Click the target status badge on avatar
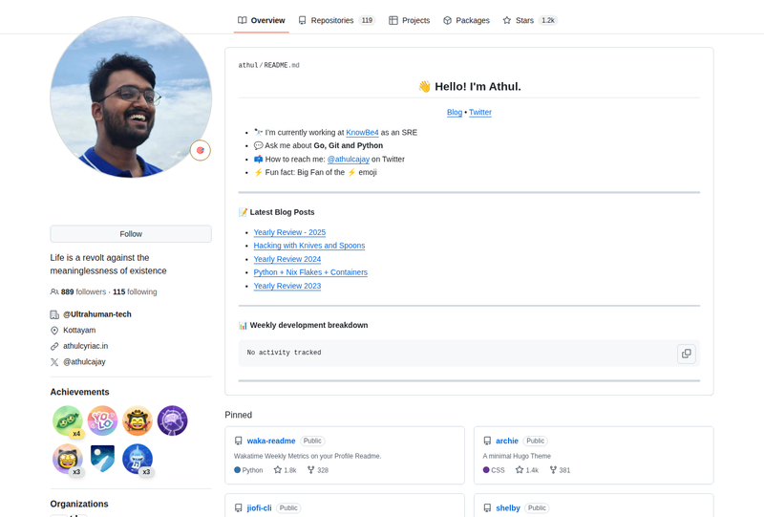Screen dimensions: 764x517 201,150
